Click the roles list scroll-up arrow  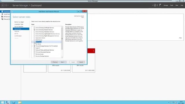[62, 27]
